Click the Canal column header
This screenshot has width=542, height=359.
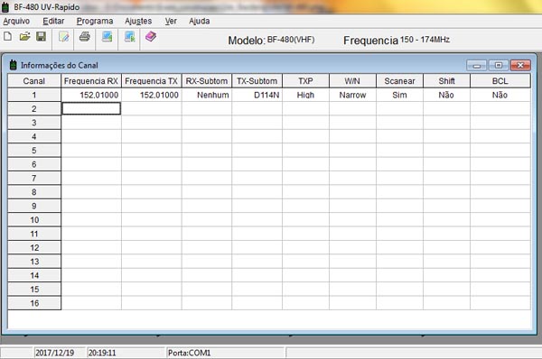click(34, 81)
